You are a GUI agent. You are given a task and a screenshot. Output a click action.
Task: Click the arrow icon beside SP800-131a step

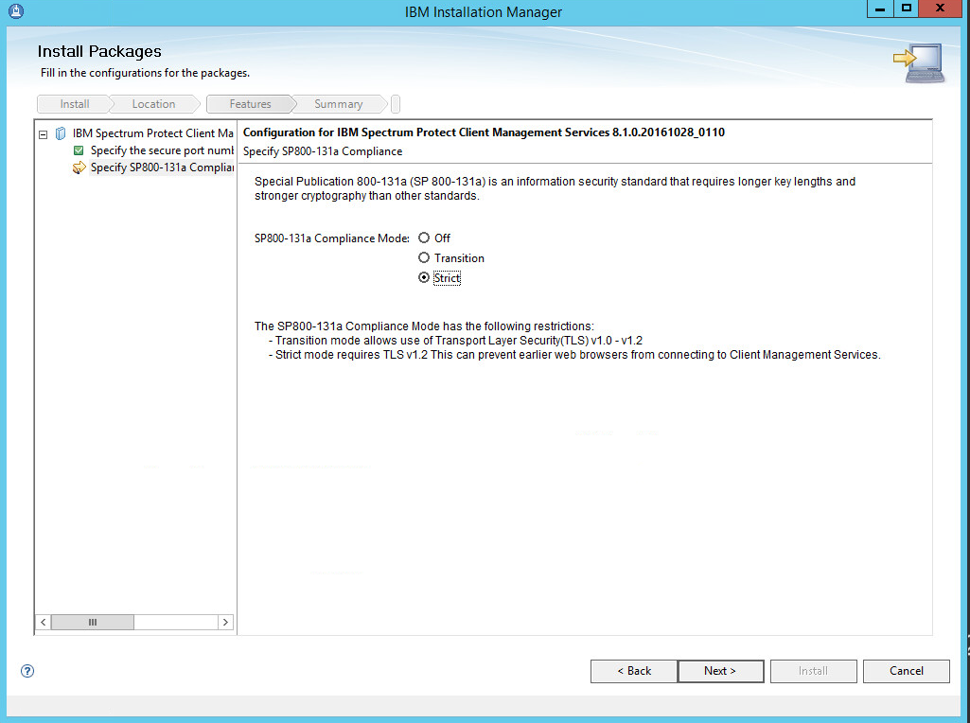tap(79, 168)
